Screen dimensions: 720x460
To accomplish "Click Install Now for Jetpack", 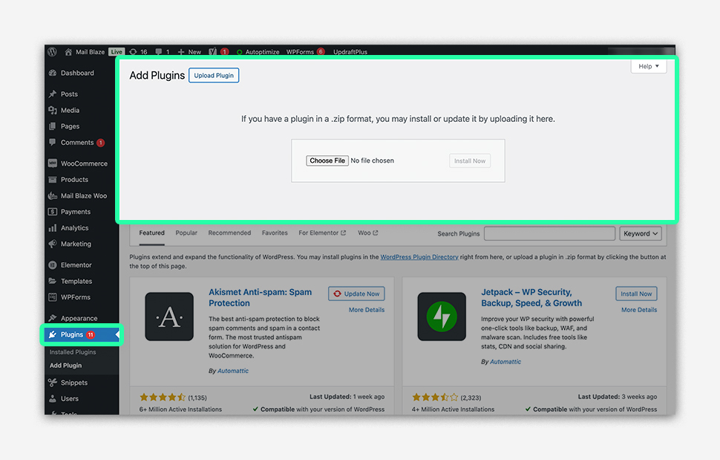I will [x=636, y=294].
